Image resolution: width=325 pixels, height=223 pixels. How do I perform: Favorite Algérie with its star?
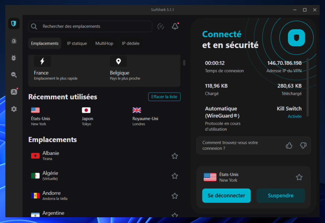[x=175, y=176]
